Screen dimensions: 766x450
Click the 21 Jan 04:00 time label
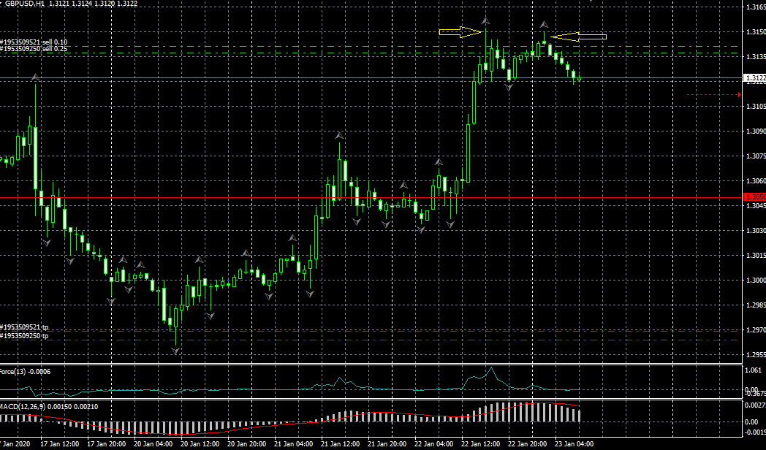[294, 444]
